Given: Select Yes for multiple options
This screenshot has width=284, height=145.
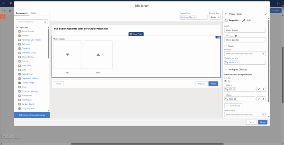Looking at the screenshot, I should [225, 78].
